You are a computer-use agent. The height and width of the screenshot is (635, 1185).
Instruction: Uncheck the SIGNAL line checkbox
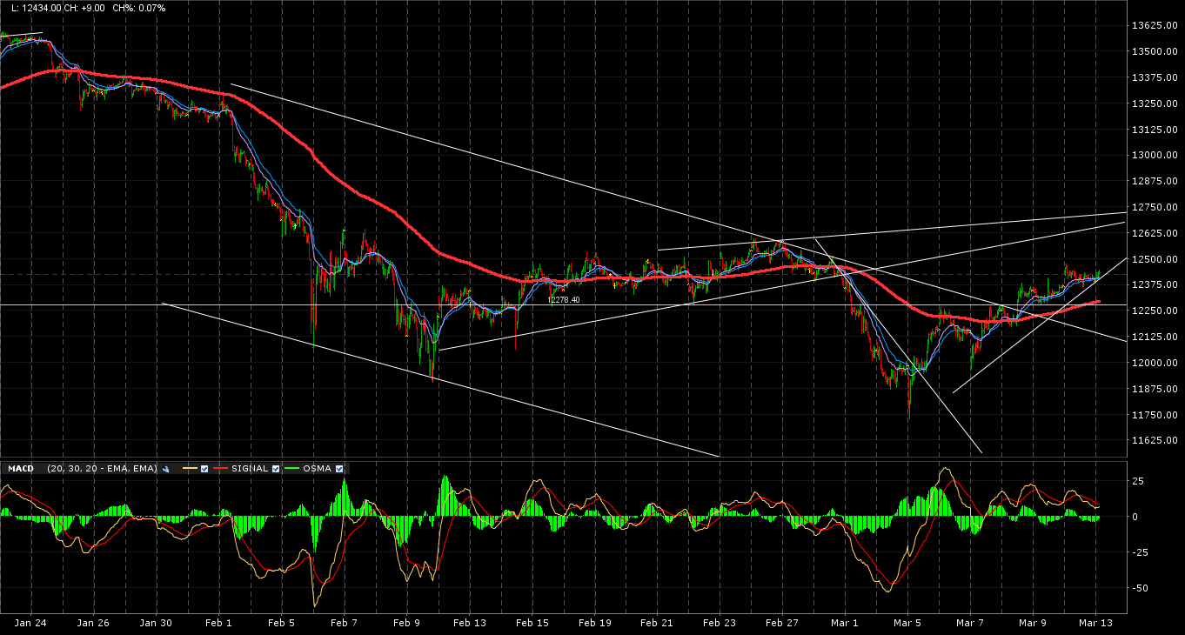pos(276,469)
